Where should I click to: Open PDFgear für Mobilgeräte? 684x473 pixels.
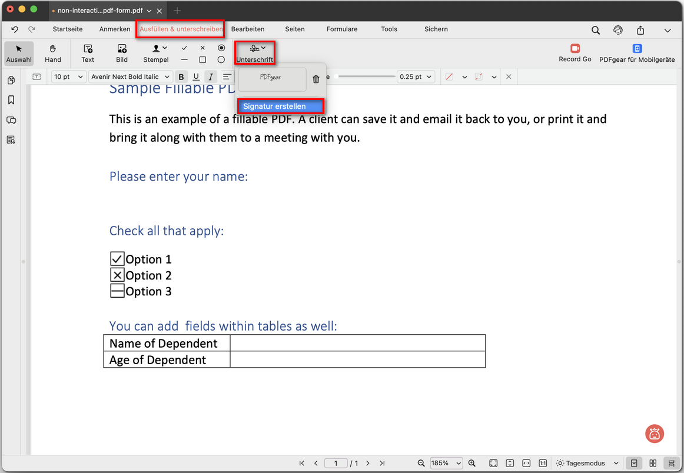click(x=637, y=53)
